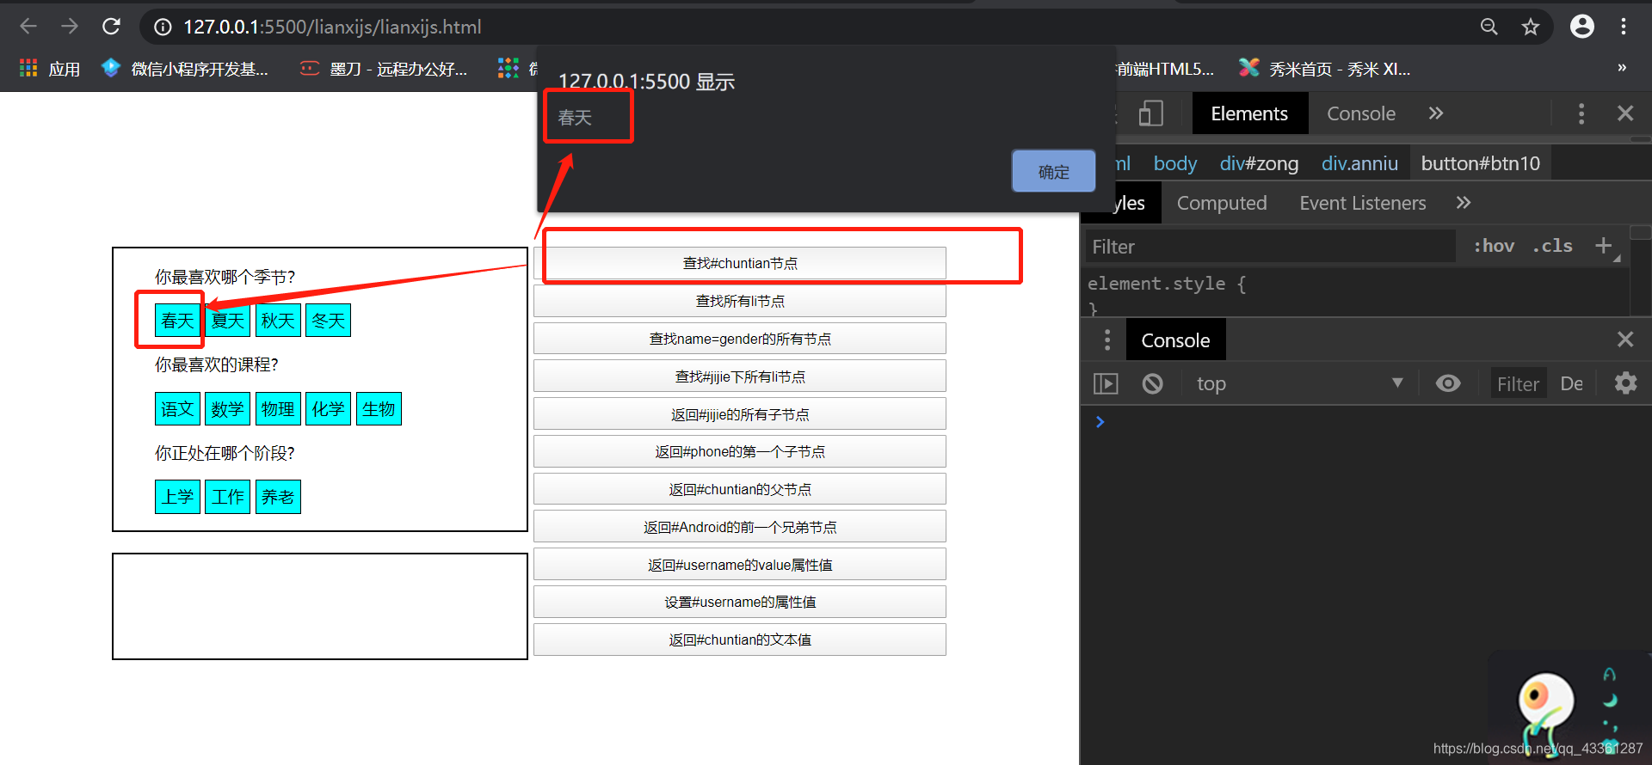1652x765 pixels.
Task: Switch to the Elements tab
Action: point(1249,113)
